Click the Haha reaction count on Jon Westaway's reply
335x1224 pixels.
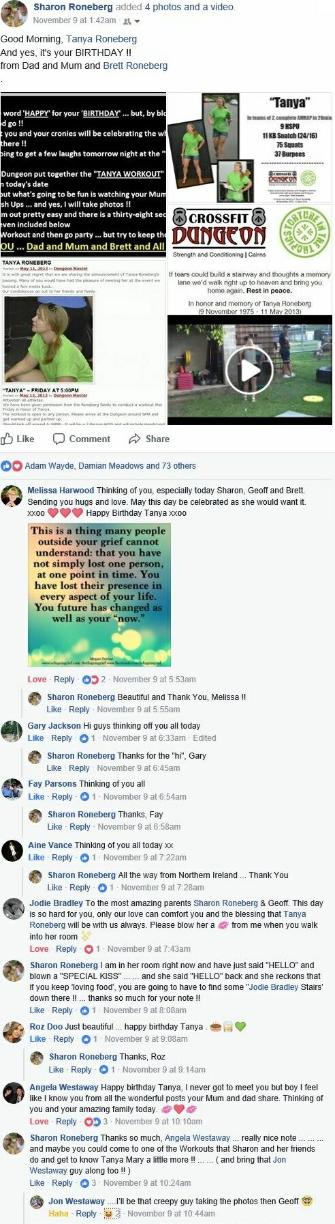112,1214
